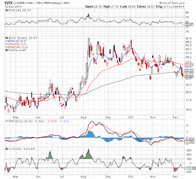196x179 pixels.
Task: Click the Volume undef legend entry
Action: coord(17,50)
